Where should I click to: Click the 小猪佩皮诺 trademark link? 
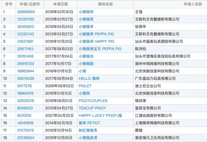(88, 138)
